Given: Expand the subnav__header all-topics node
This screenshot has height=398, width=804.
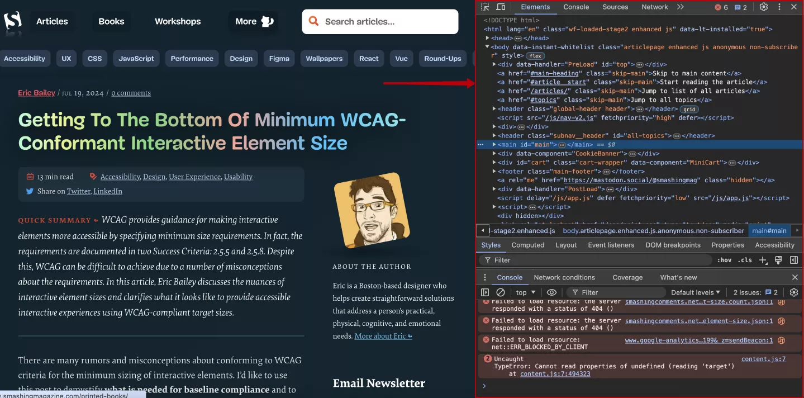Looking at the screenshot, I should pos(494,136).
